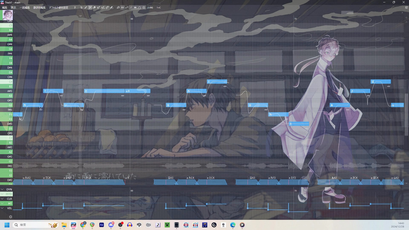The width and height of the screenshot is (409, 230).
Task: Select the い note on G3
Action: click(x=74, y=105)
